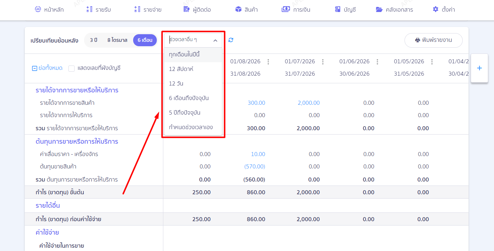Open the blue 2,000.00 amount for รายได้จากการขายสินค้า
Image resolution: width=494 pixels, height=251 pixels.
click(308, 103)
